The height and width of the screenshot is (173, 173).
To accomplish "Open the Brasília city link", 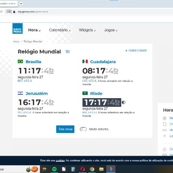I will pos(33,62).
